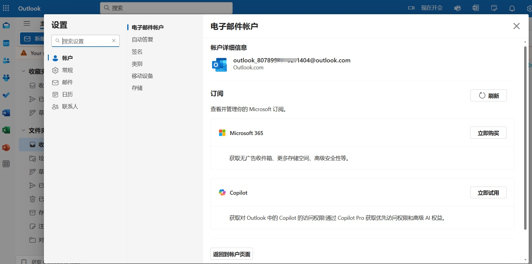Screen dimensions: 532x264
Task: Click the top Outlook search box
Action: [166, 8]
